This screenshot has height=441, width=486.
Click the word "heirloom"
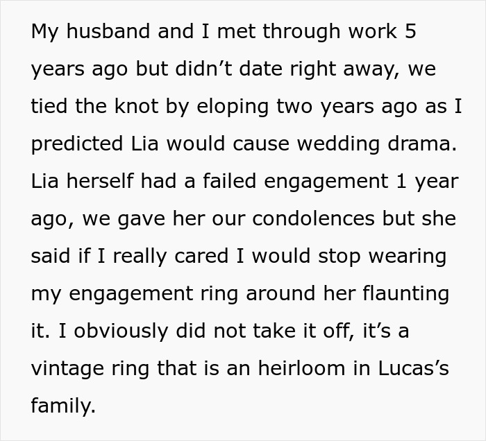[301, 368]
